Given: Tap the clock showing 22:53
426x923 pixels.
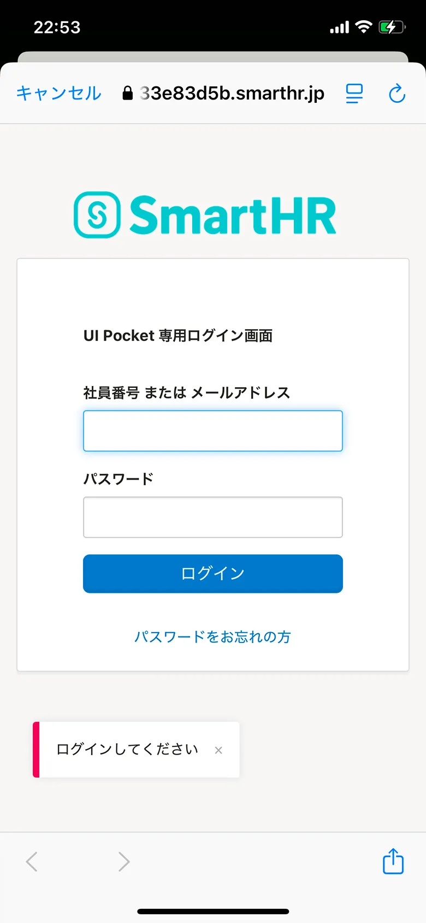Looking at the screenshot, I should (56, 26).
